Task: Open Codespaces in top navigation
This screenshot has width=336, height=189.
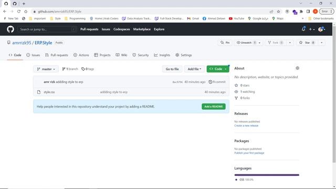Action: (121, 29)
